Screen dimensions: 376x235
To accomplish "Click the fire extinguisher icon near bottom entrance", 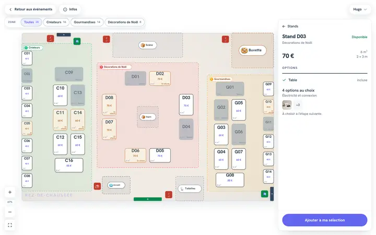I will click(169, 195).
